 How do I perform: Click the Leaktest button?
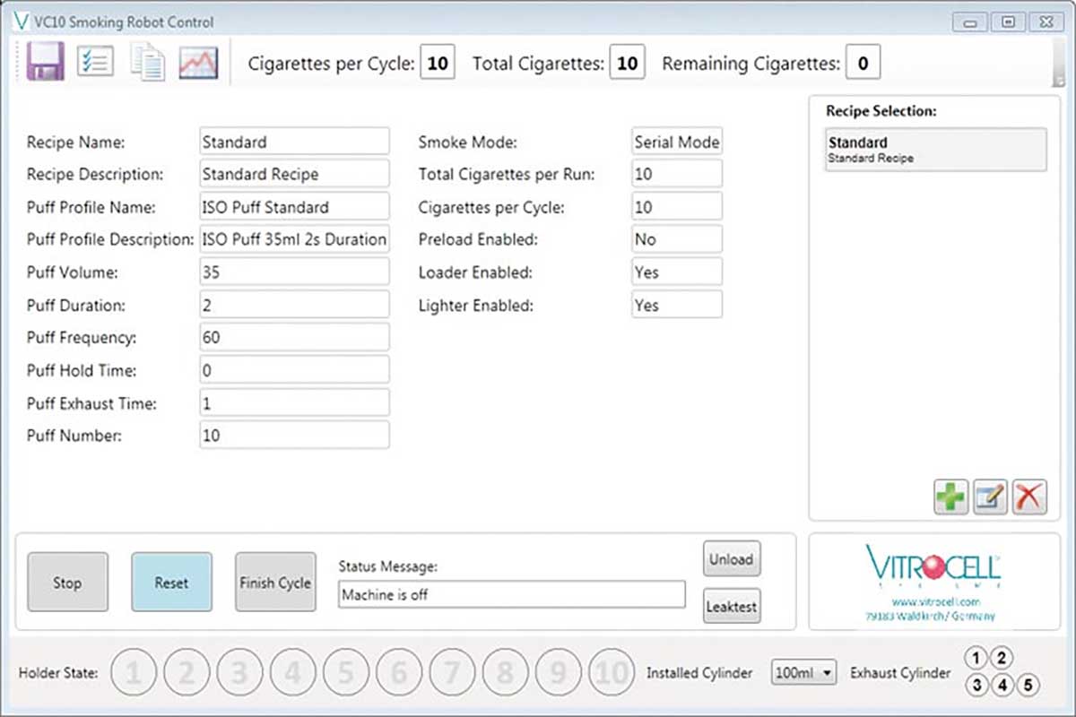(x=731, y=607)
